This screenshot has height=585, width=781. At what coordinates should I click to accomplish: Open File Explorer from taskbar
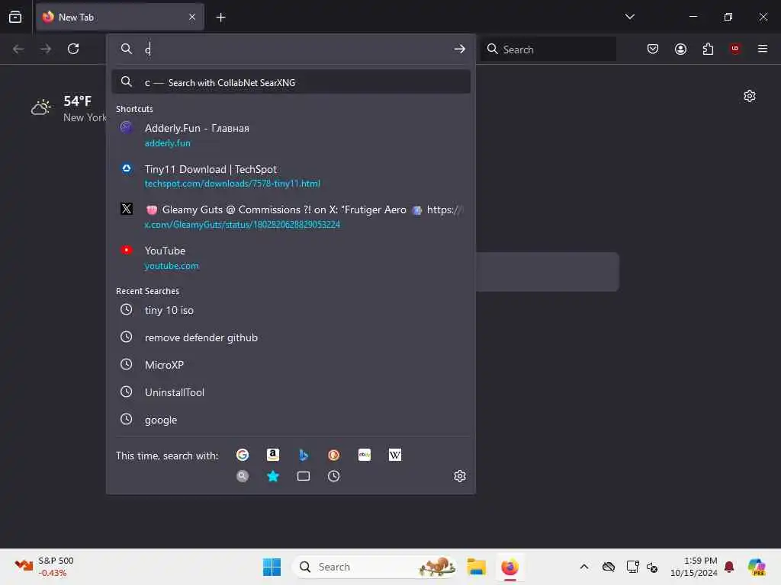pyautogui.click(x=476, y=567)
